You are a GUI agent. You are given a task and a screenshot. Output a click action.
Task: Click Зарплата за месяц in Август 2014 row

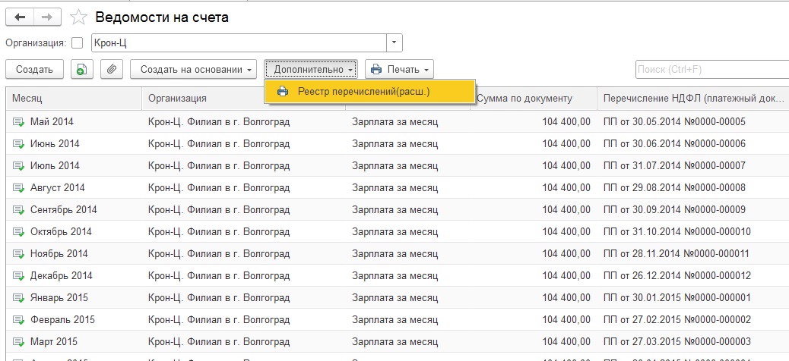tap(395, 188)
